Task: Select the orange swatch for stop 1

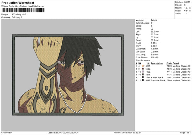Action: [x=143, y=66]
